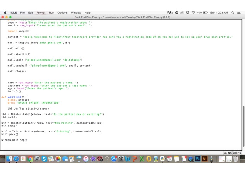This screenshot has height=174, width=245.
Task: Open the IDLE application menu
Action: click(13, 13)
